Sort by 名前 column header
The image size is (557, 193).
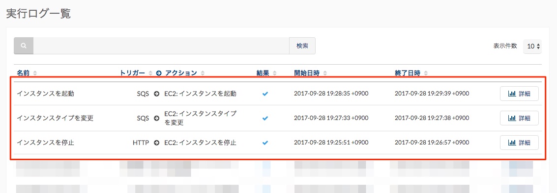point(27,73)
